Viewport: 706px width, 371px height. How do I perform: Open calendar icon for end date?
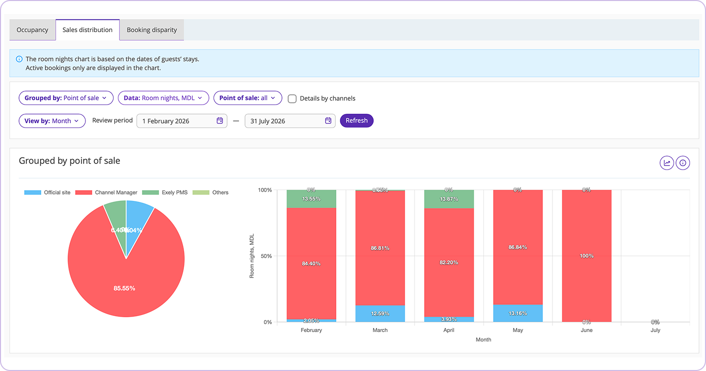pos(328,121)
